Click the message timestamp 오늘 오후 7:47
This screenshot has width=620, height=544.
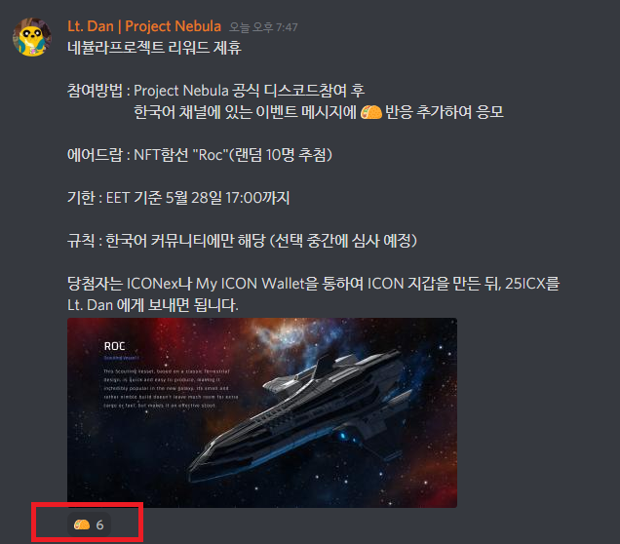click(263, 27)
